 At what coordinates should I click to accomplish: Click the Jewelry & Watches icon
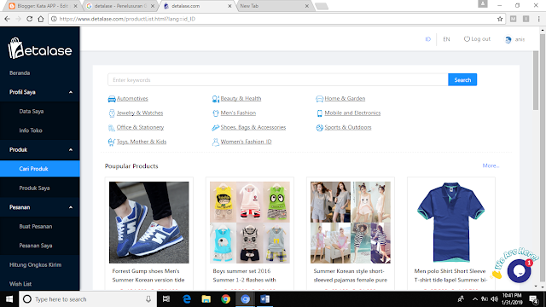pos(112,113)
